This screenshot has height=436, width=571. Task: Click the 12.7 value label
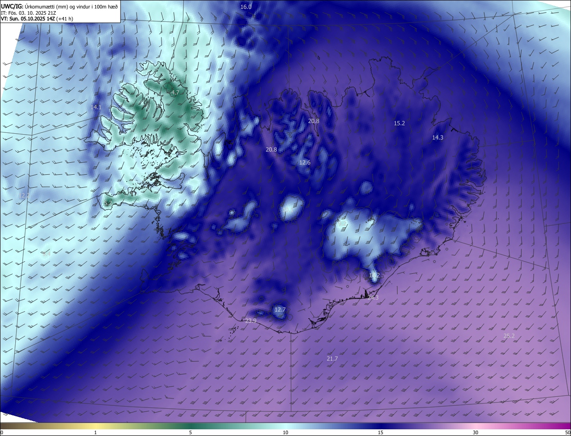tap(280, 309)
